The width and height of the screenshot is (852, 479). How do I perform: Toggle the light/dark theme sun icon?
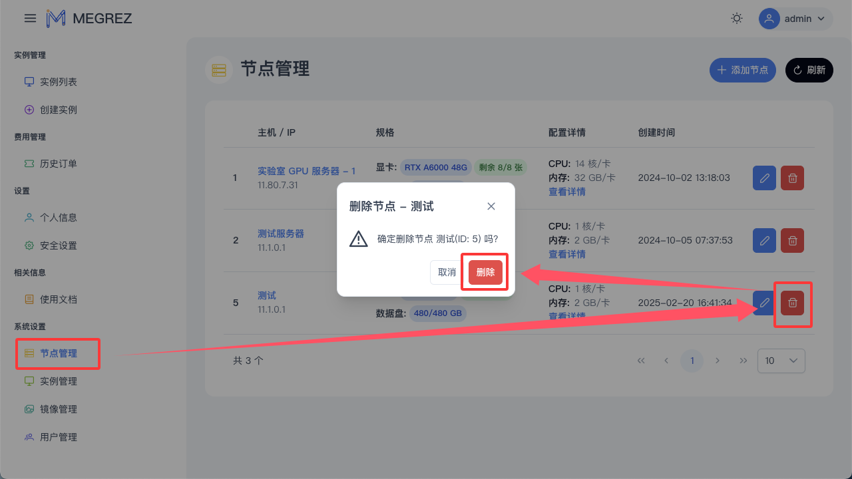coord(736,19)
